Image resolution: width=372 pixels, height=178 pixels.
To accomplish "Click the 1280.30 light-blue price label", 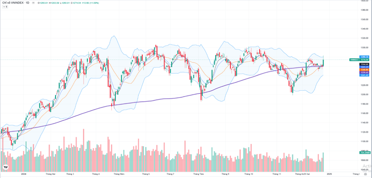I will (x=365, y=57).
